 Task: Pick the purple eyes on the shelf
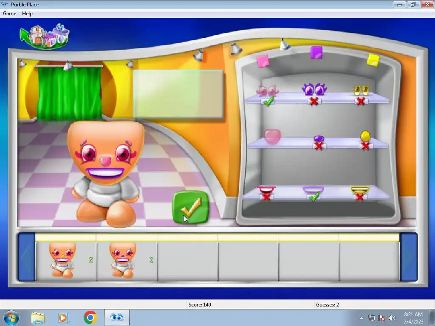(x=314, y=89)
